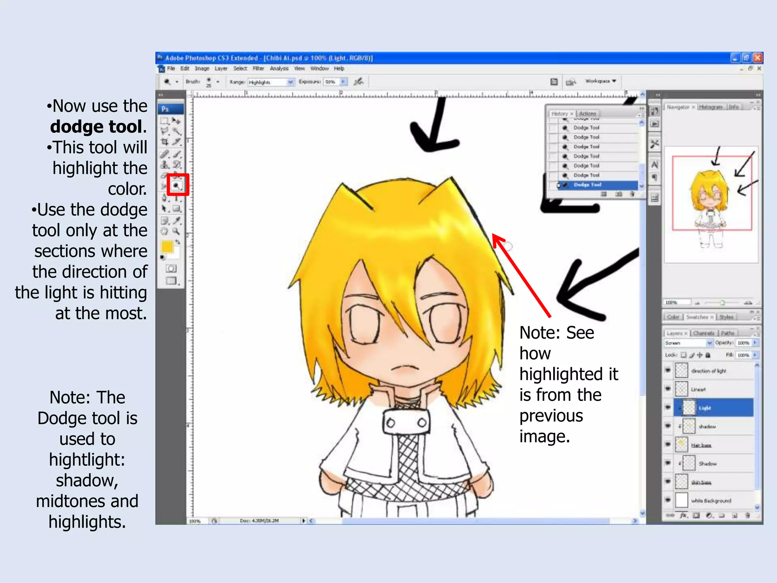Select the Pen tool
The height and width of the screenshot is (583, 777).
165,197
